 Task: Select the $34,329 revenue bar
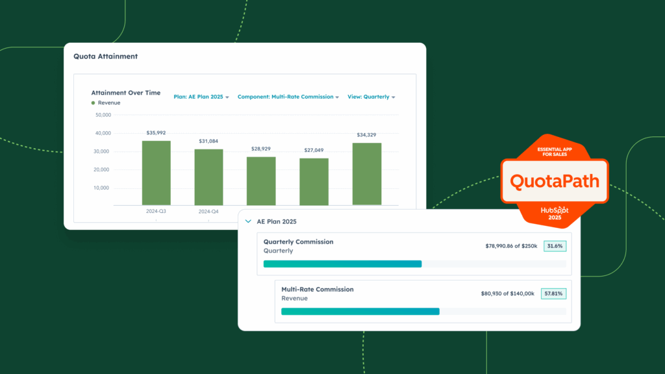pos(367,174)
